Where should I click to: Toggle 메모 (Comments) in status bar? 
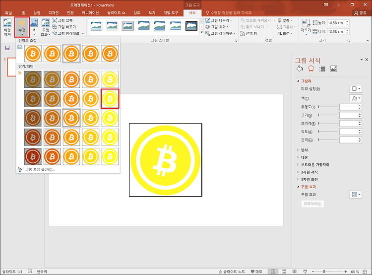pyautogui.click(x=256, y=272)
